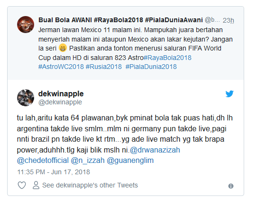The image size is (256, 204).
Task: Open the @guanenglim mention link
Action: [130, 161]
